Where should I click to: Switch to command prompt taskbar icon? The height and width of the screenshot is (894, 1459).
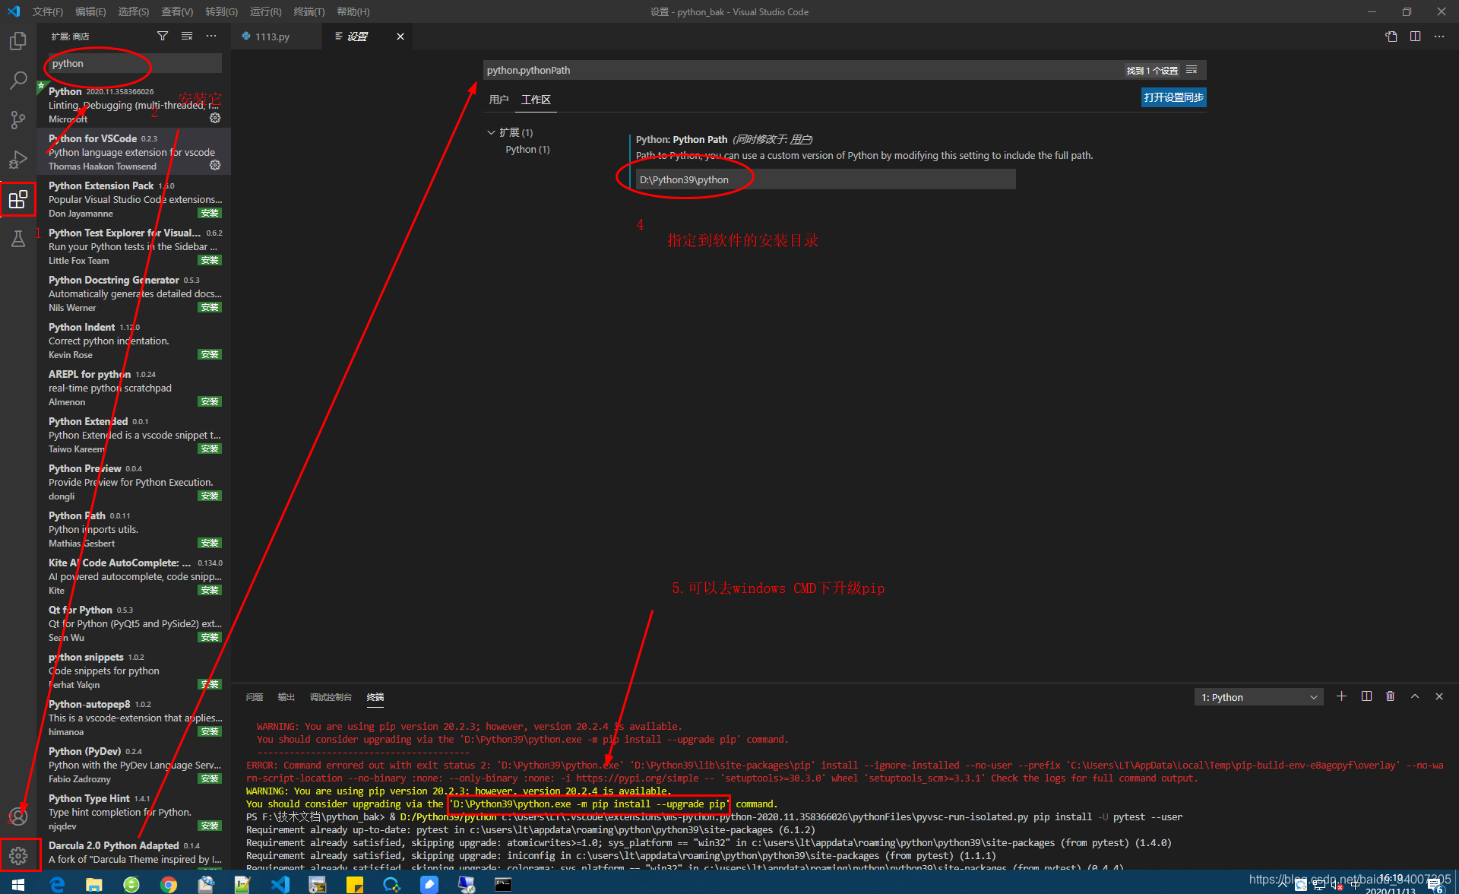pos(503,884)
